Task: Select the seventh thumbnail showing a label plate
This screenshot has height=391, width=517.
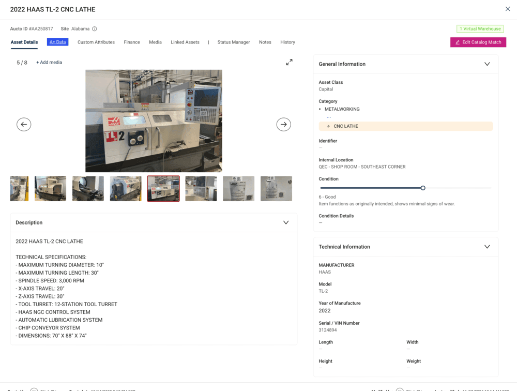Action: click(x=239, y=189)
